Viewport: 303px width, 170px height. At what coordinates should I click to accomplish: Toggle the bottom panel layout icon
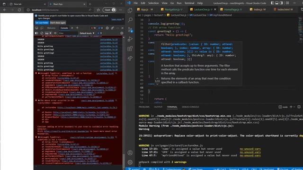277,3
